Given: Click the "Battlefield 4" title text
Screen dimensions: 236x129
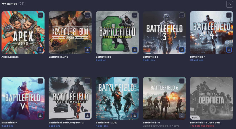Looking at the screenshot, I should [198, 57].
